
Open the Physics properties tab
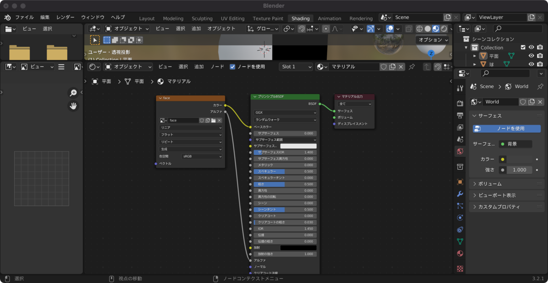tap(460, 218)
